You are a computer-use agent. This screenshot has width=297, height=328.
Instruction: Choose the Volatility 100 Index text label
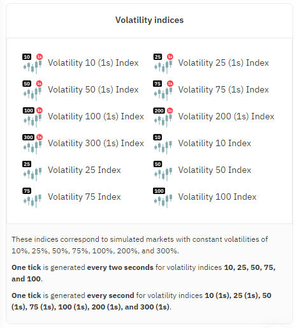pos(217,197)
